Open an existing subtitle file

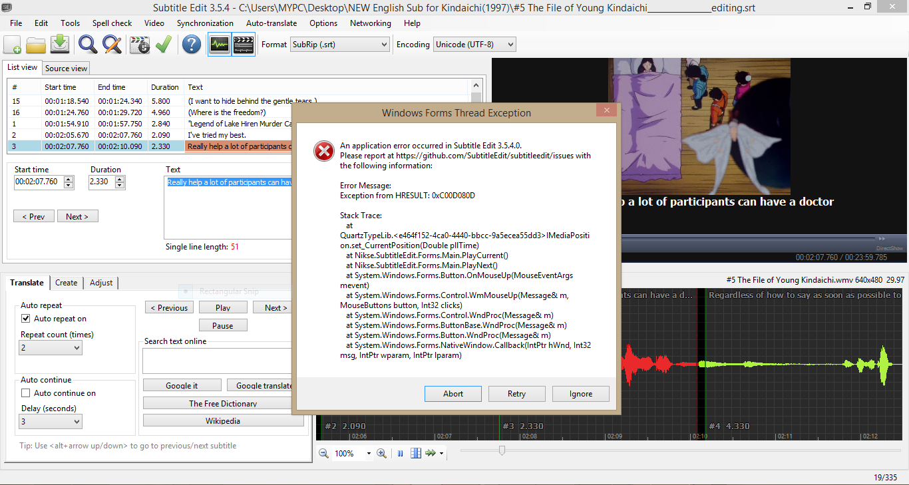[36, 44]
